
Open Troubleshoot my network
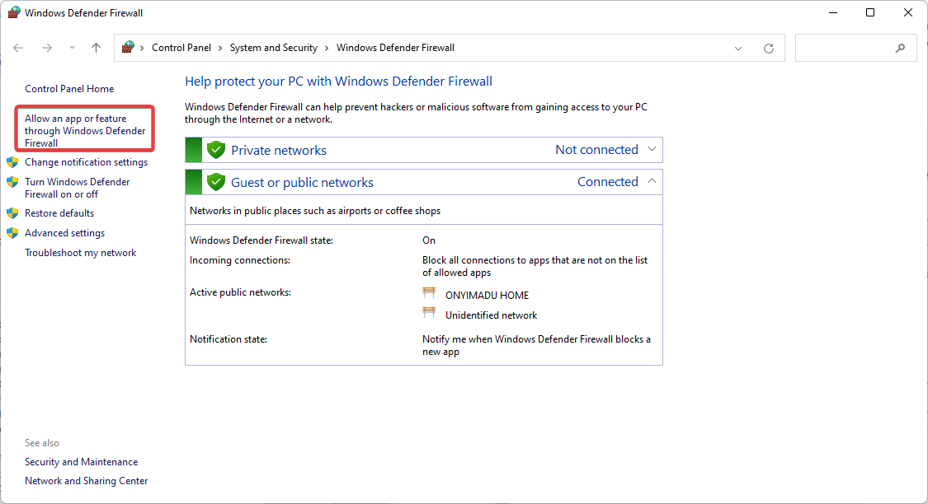[x=81, y=253]
